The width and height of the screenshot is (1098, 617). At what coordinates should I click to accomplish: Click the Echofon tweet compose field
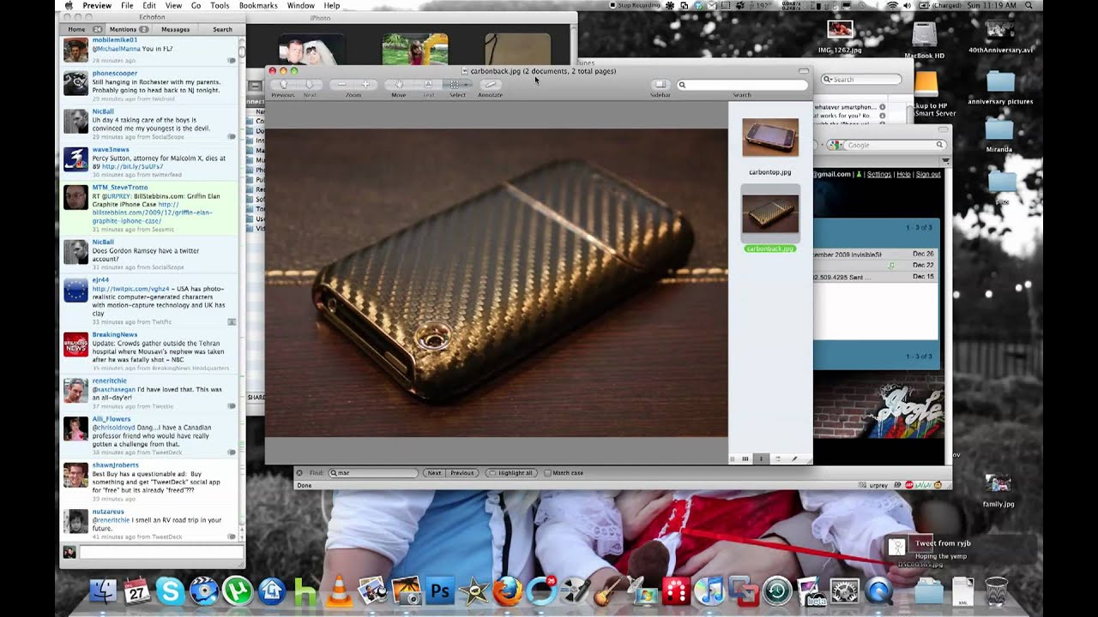click(160, 553)
